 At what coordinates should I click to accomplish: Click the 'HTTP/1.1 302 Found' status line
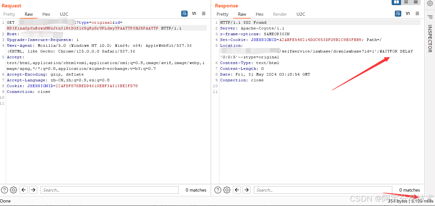pos(243,22)
